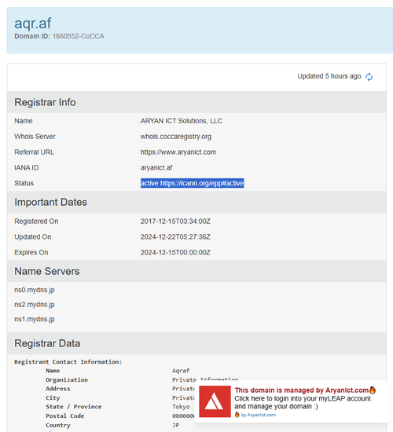Image resolution: width=393 pixels, height=432 pixels.
Task: Click the whois.coccaregistry.org server value
Action: pyautogui.click(x=176, y=137)
